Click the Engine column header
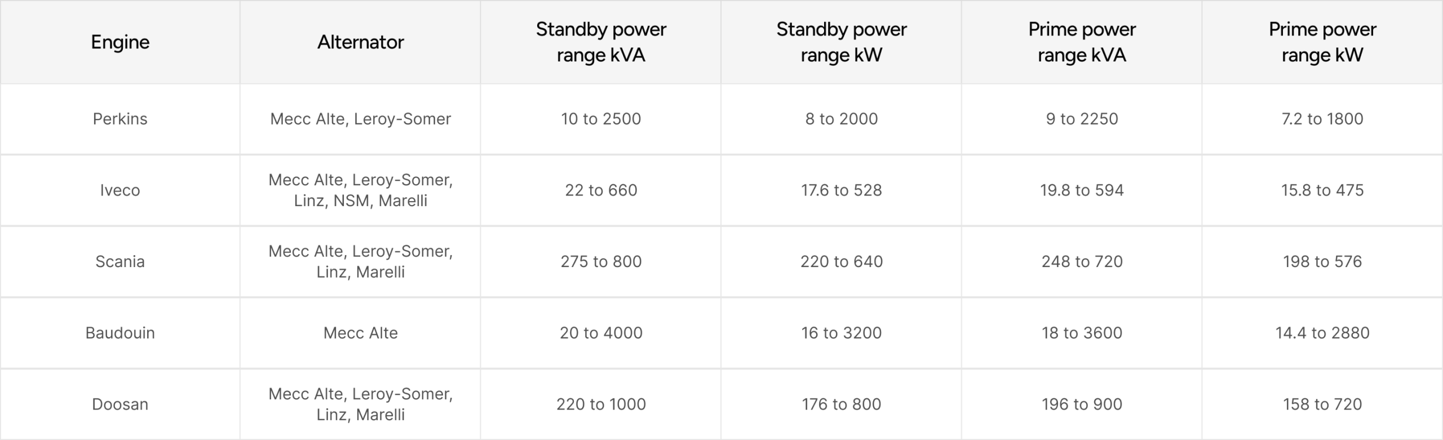The width and height of the screenshot is (1443, 440). 120,42
